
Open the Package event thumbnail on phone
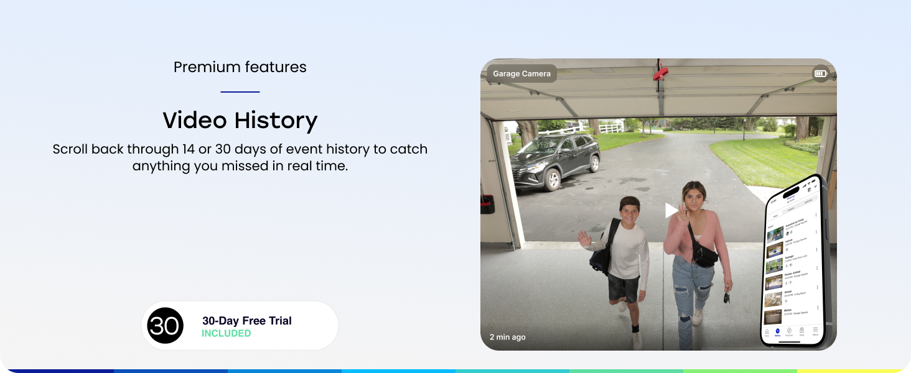(x=774, y=266)
